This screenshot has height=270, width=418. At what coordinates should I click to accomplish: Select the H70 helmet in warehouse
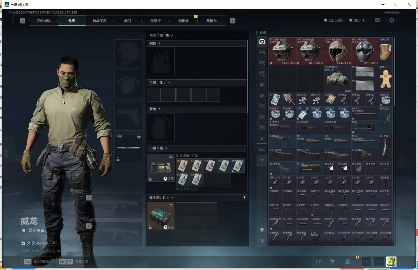coord(365,51)
